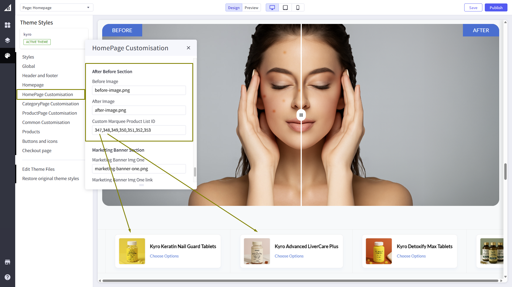Click the Custom Marquee Product List ID field
The image size is (512, 287).
coord(139,130)
